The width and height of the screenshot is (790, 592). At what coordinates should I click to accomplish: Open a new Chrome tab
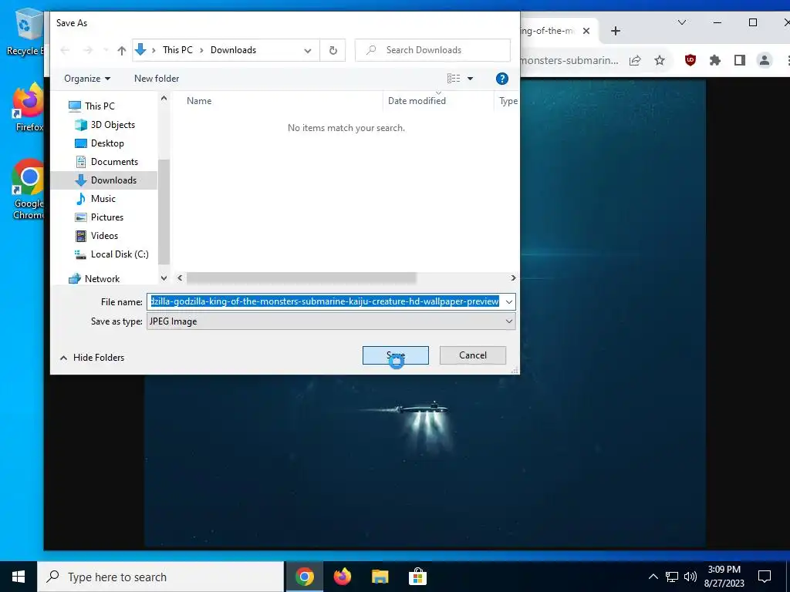click(x=615, y=31)
